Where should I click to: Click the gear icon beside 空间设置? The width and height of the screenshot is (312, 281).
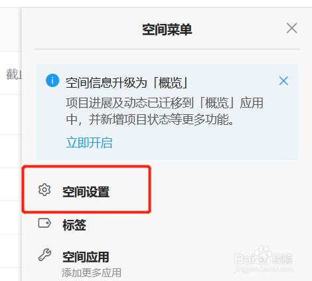coord(44,190)
